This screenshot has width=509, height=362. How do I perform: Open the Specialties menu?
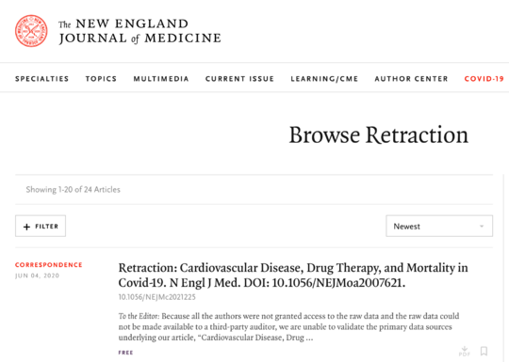pyautogui.click(x=41, y=79)
